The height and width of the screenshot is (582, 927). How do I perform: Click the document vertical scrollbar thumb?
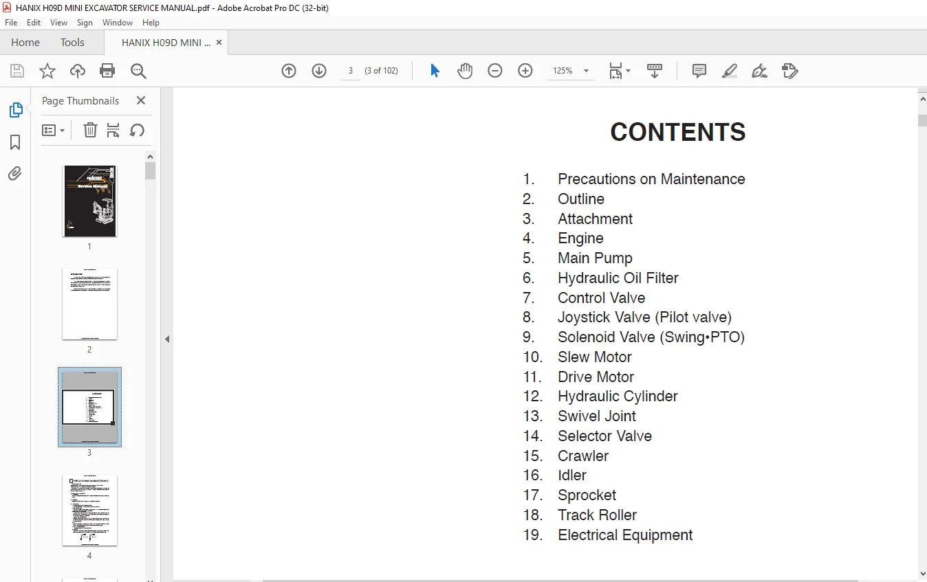[922, 121]
